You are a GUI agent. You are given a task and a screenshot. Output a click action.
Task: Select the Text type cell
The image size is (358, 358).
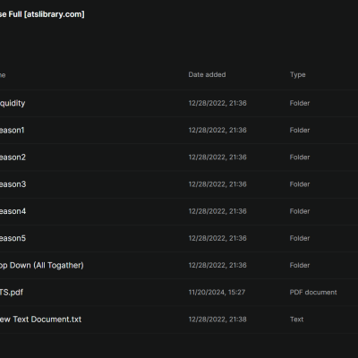click(297, 320)
